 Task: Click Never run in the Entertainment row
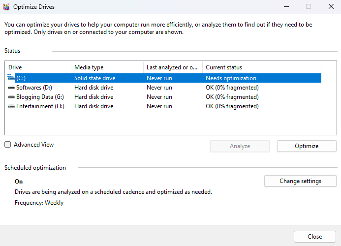click(x=159, y=106)
